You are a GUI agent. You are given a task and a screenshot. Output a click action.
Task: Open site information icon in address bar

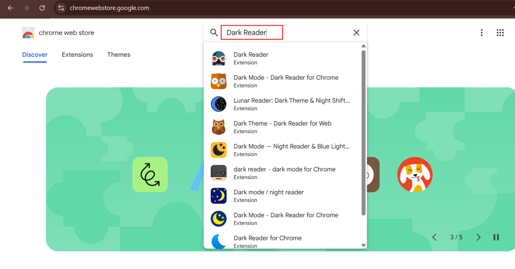(x=61, y=8)
